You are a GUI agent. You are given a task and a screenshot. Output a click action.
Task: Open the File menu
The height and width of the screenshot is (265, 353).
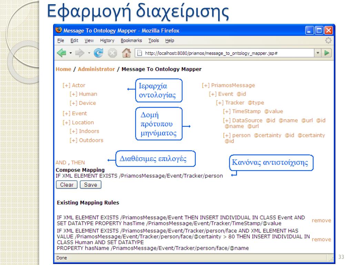point(61,41)
